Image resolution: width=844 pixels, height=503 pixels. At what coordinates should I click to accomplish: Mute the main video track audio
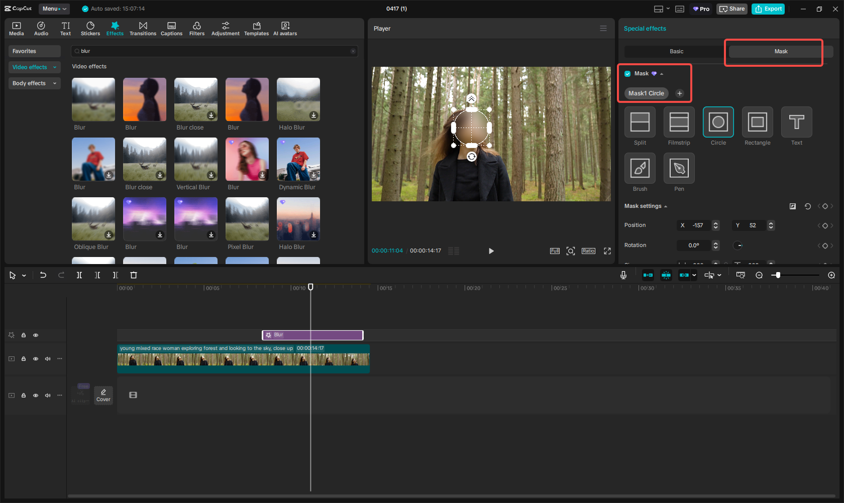(48, 359)
